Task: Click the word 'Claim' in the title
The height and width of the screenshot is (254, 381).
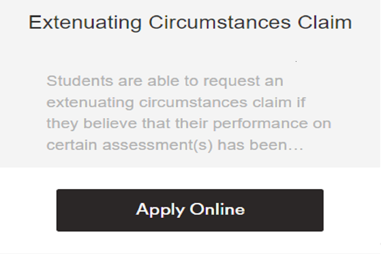Action: [324, 22]
